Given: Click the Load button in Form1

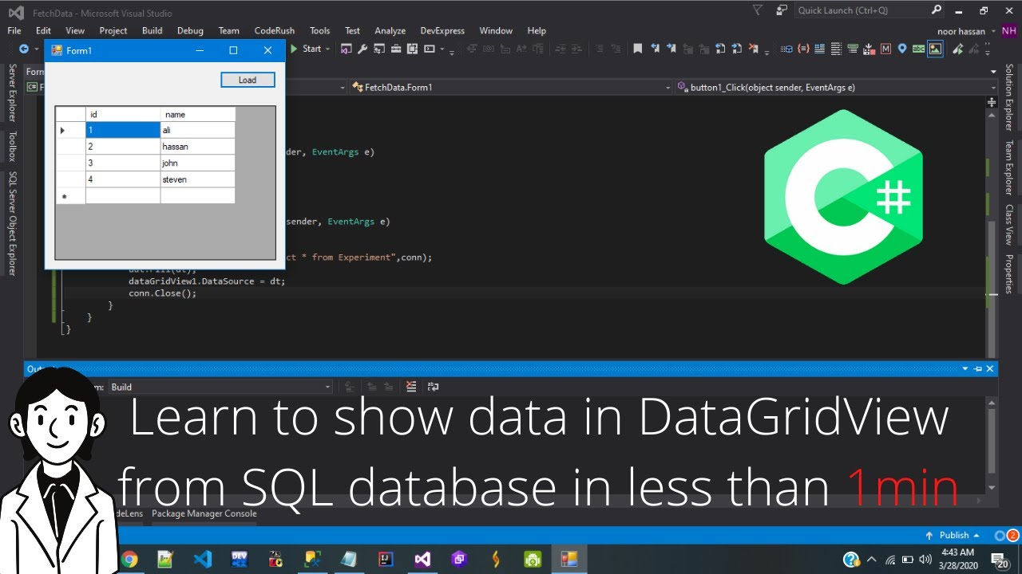Looking at the screenshot, I should [248, 80].
